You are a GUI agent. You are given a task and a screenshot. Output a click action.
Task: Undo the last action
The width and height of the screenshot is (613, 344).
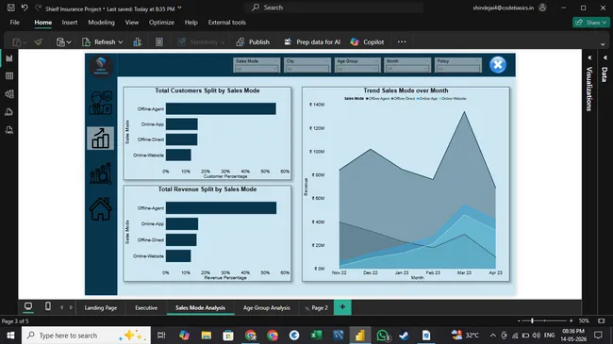click(25, 8)
